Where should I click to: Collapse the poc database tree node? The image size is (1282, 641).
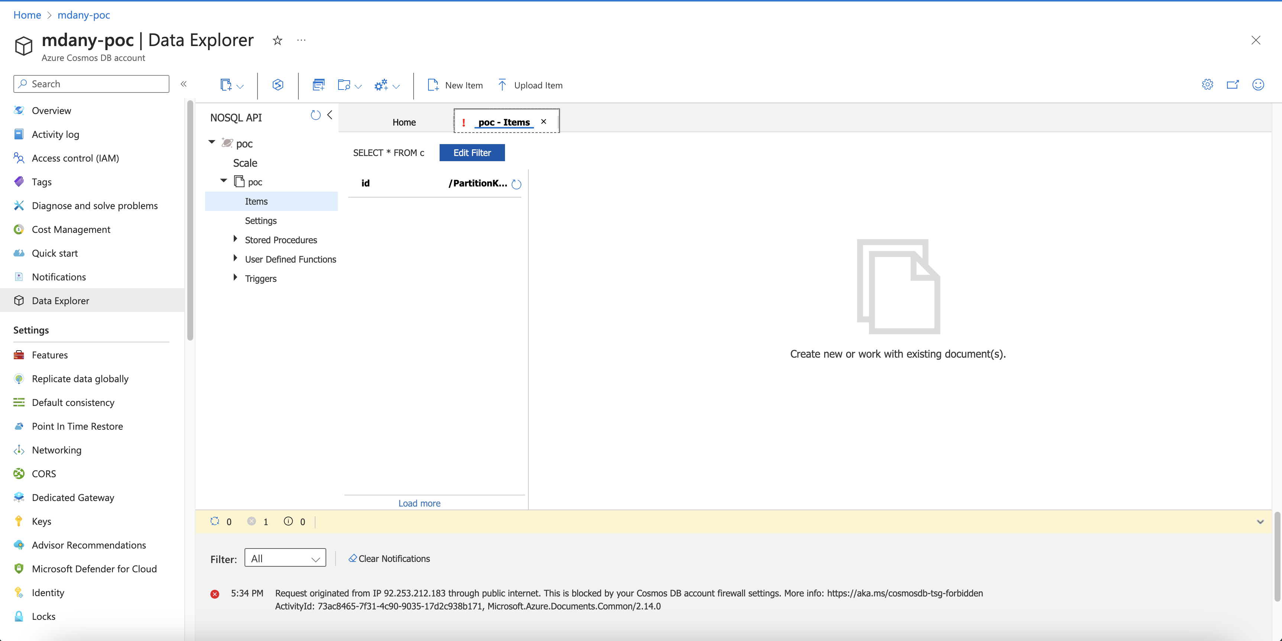tap(212, 142)
